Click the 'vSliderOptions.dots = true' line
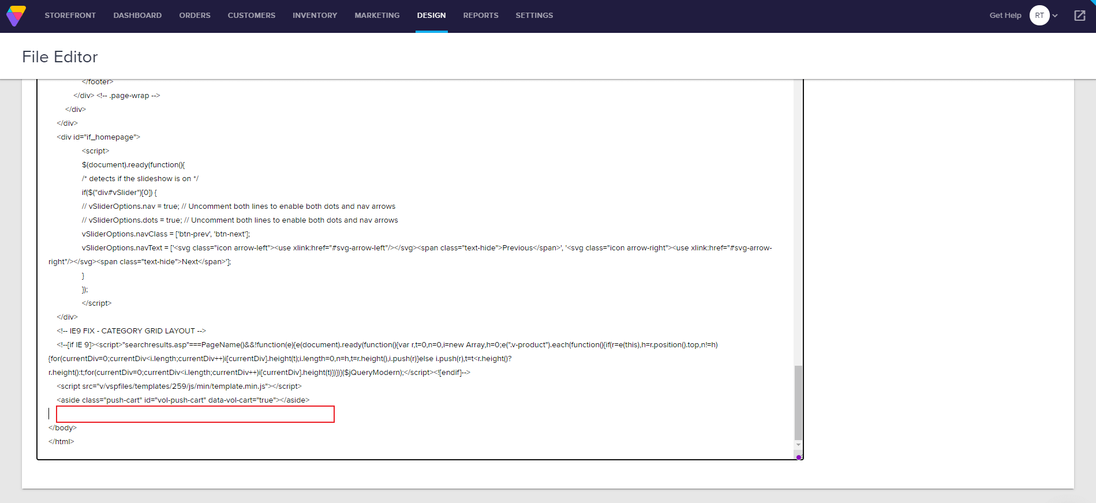 pyautogui.click(x=240, y=220)
